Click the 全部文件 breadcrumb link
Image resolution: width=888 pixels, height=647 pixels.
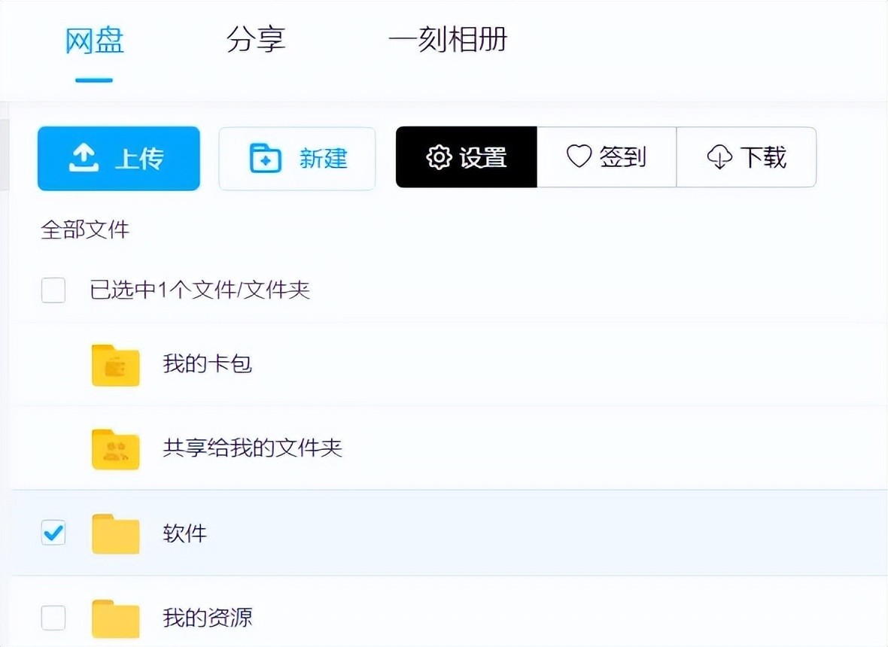[x=85, y=229]
